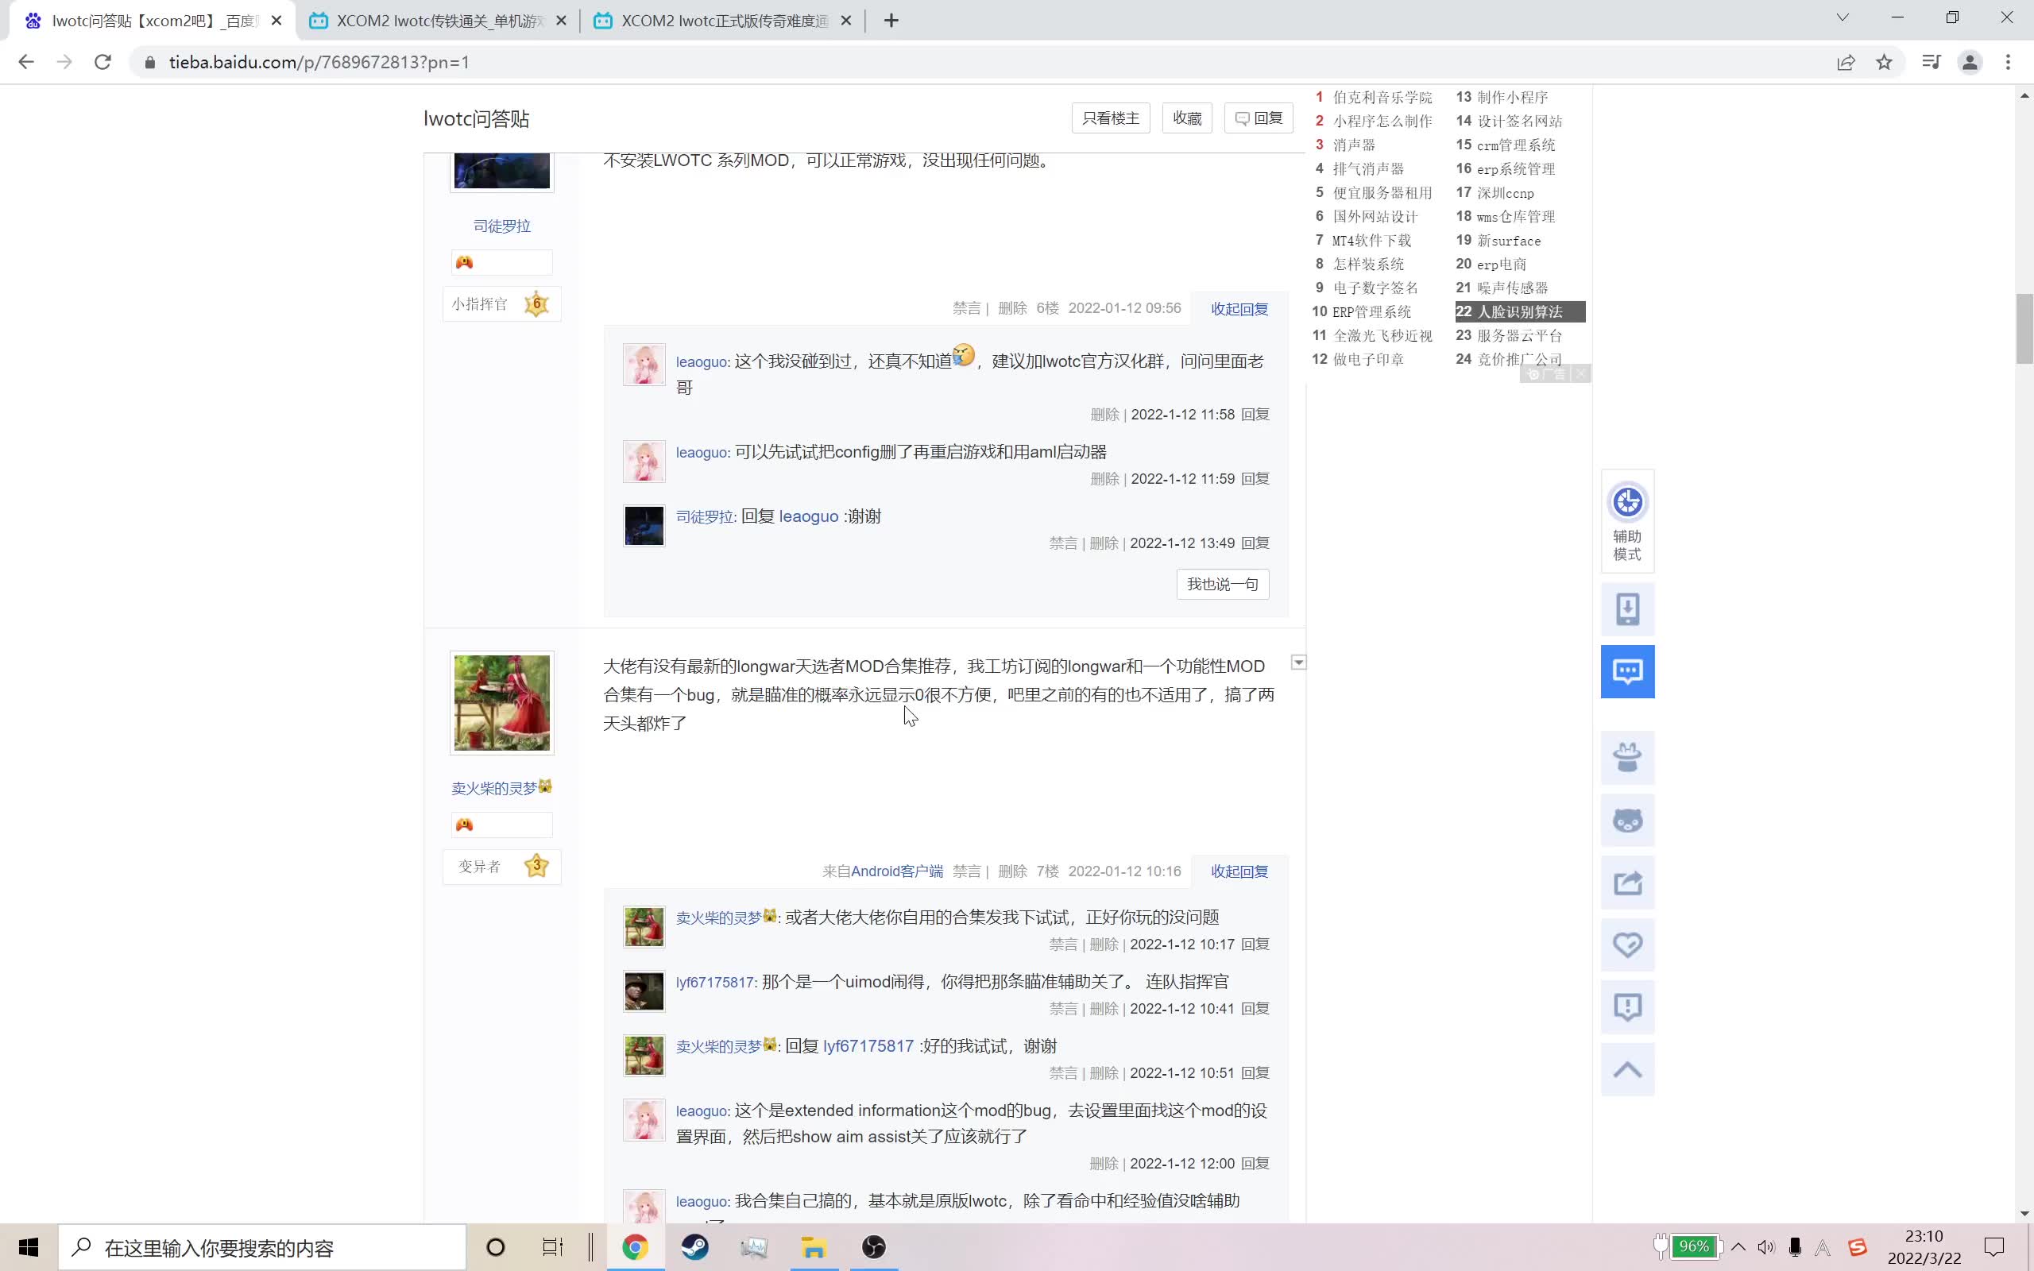Open a new browser tab with plus

[x=891, y=20]
